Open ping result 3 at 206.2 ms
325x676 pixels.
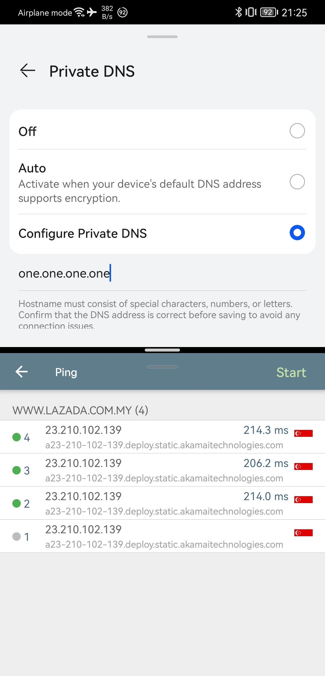coord(162,470)
